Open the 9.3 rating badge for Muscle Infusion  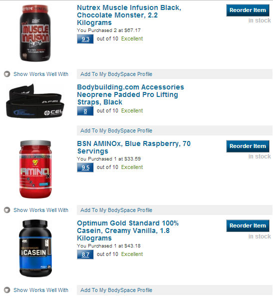(85, 39)
